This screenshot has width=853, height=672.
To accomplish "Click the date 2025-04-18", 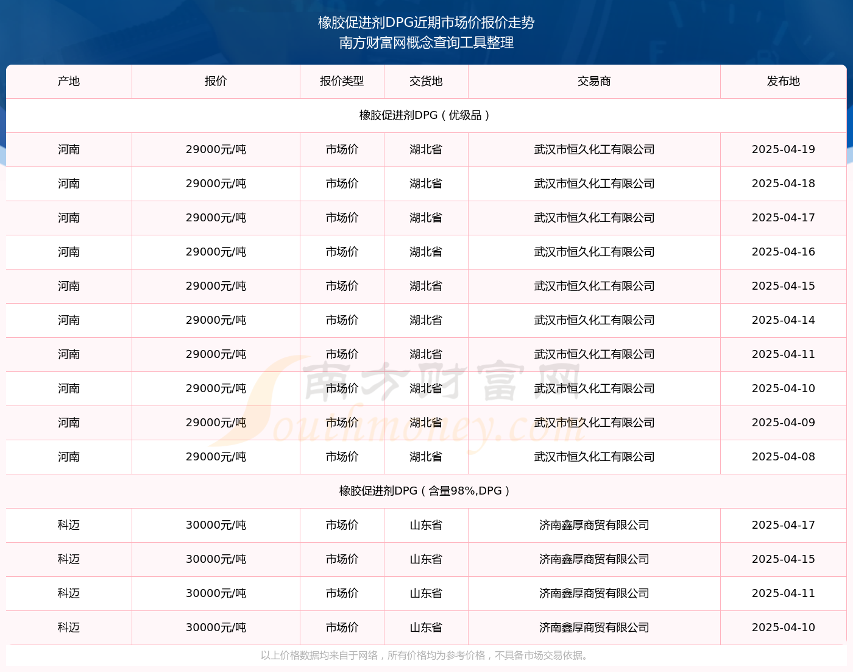I will [784, 184].
